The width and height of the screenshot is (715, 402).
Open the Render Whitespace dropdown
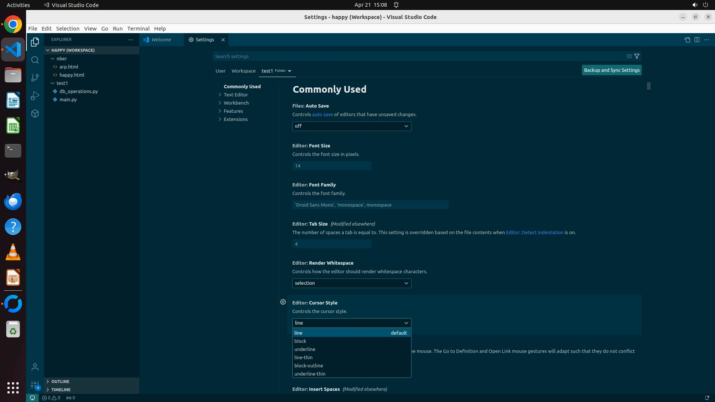tap(352, 283)
